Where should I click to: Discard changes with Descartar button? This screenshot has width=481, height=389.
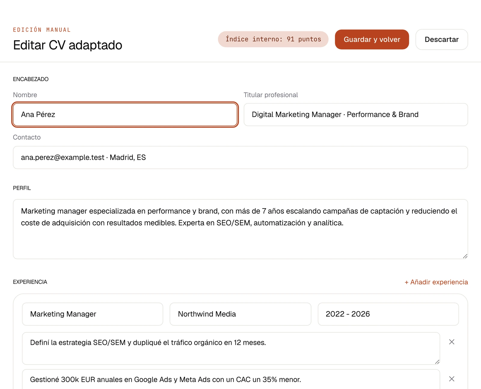(x=442, y=39)
